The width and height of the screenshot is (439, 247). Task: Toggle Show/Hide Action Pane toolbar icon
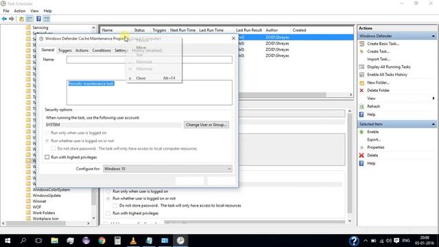point(47,19)
